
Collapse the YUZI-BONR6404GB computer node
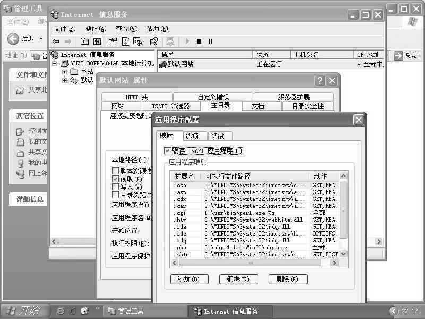[x=55, y=62]
